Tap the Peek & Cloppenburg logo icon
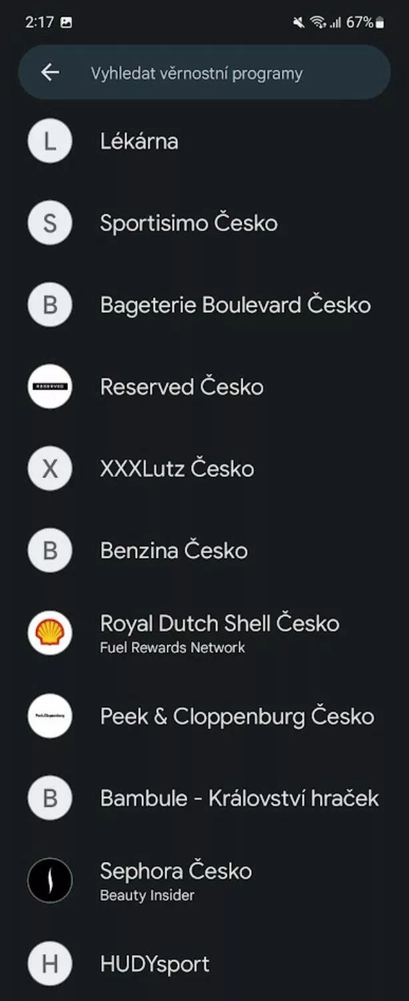The width and height of the screenshot is (409, 1001). 50,715
